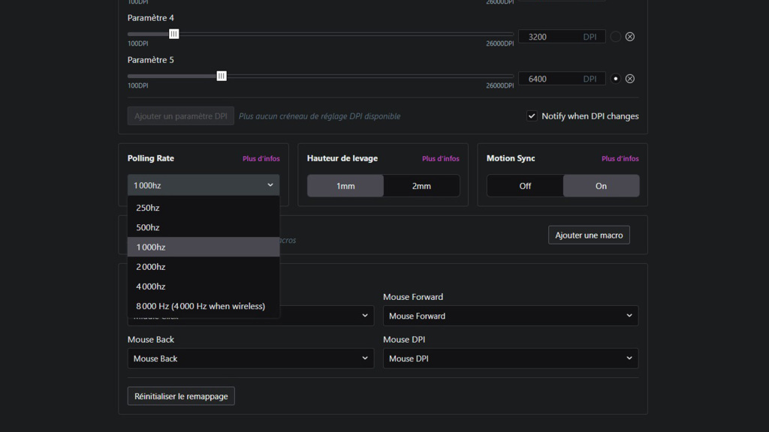Click the Paramètre 4 label
The height and width of the screenshot is (432, 769).
[150, 18]
